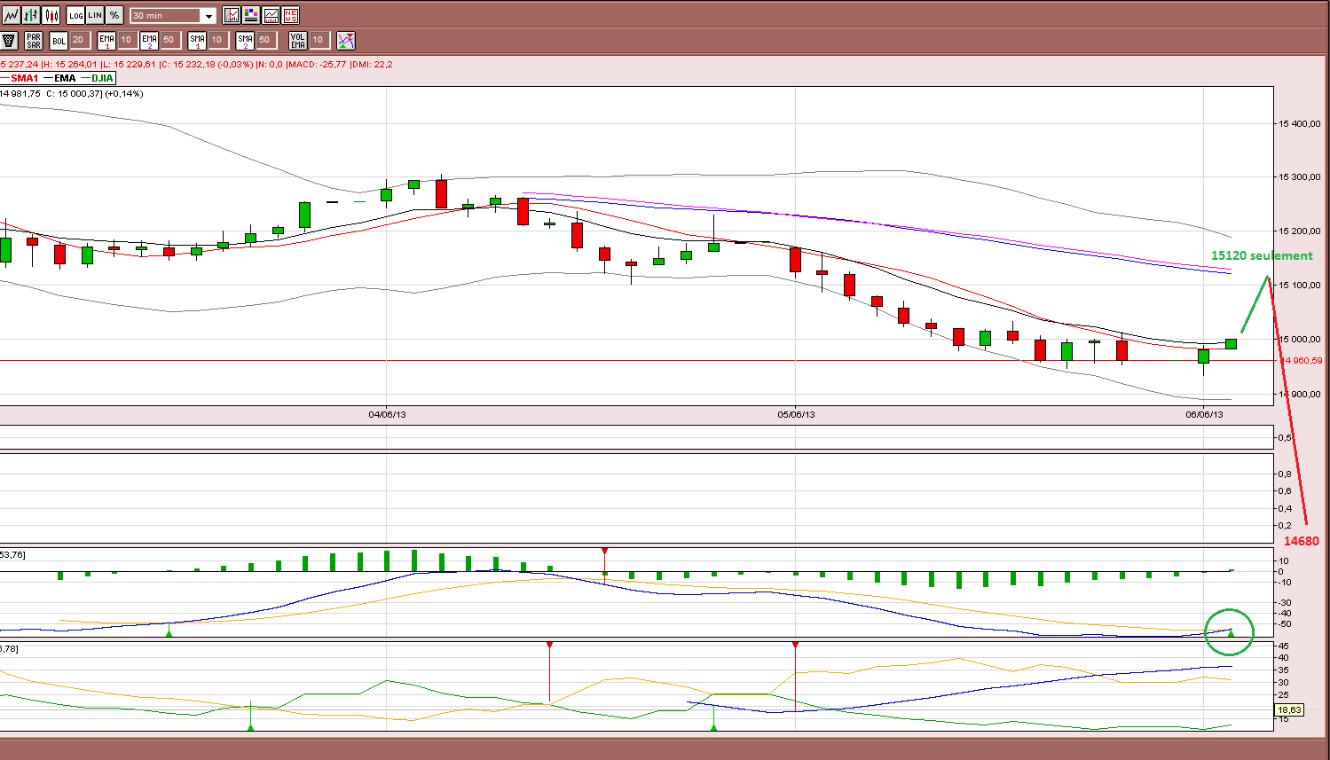Switch to bar chart display
Viewport: 1330px width, 760px height.
[x=31, y=15]
